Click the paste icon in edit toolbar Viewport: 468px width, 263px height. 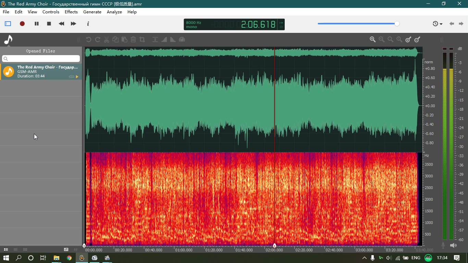(124, 40)
